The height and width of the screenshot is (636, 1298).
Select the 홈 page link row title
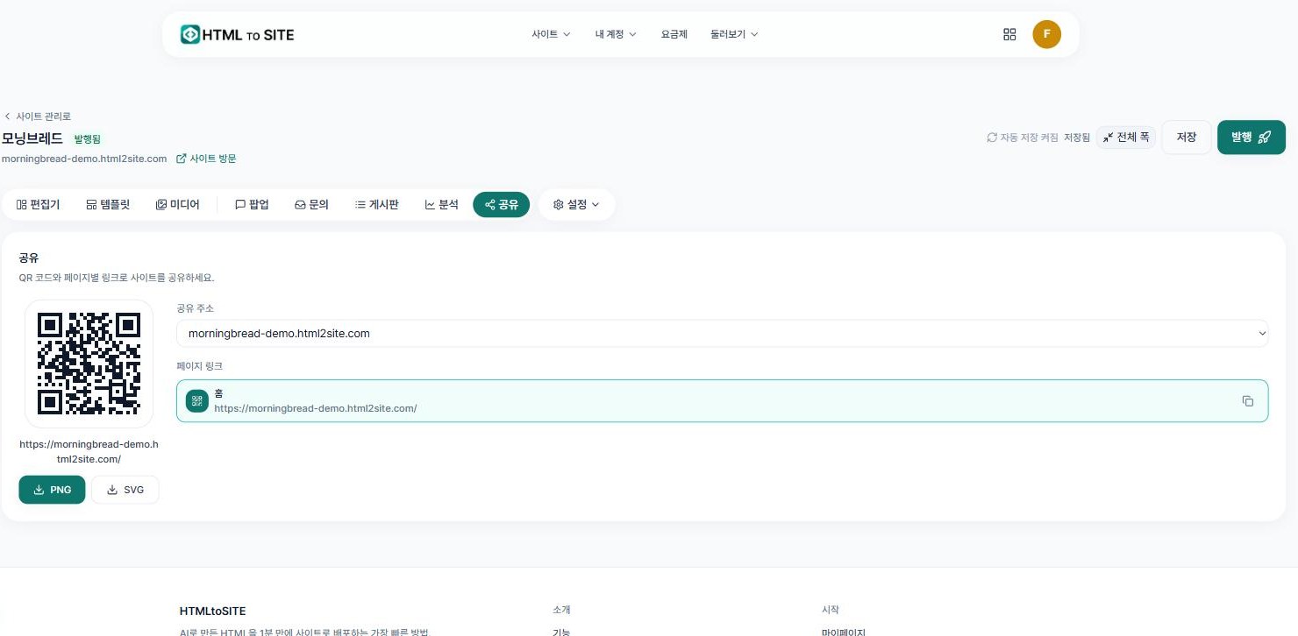point(219,393)
